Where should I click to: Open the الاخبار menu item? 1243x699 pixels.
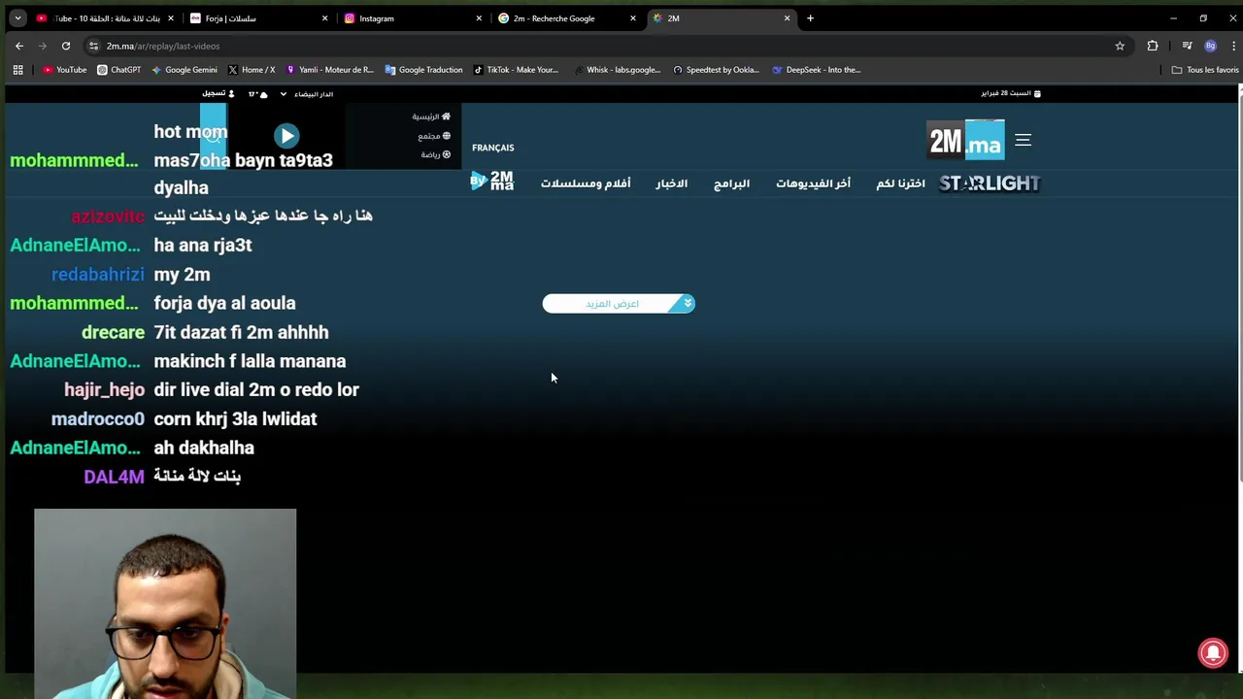coord(671,183)
